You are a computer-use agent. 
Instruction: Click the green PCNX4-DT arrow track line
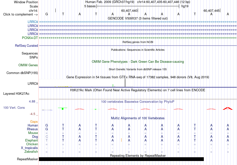[138, 38]
